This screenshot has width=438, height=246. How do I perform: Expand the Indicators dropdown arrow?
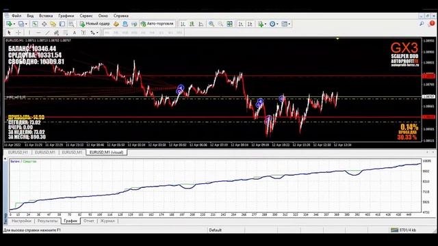[x=265, y=24]
